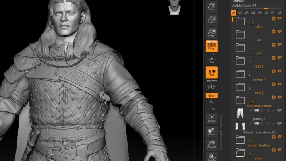Viewport: 286px width, 161px height.
Task: Click the AAHalf view button
Action: 212,33
